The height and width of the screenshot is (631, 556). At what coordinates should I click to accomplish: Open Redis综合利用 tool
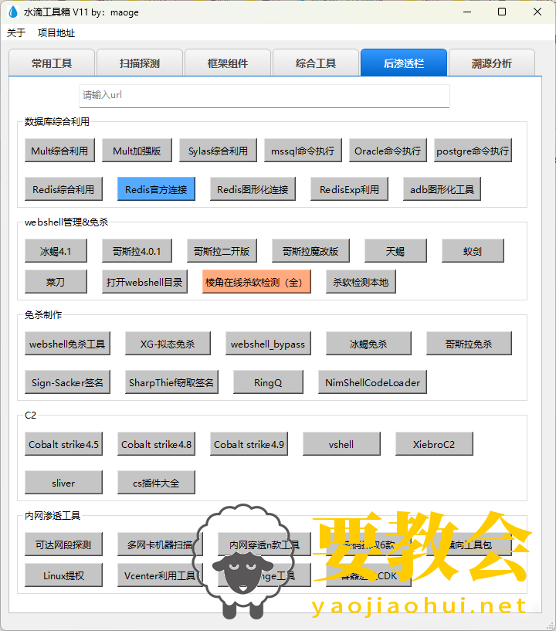[63, 189]
